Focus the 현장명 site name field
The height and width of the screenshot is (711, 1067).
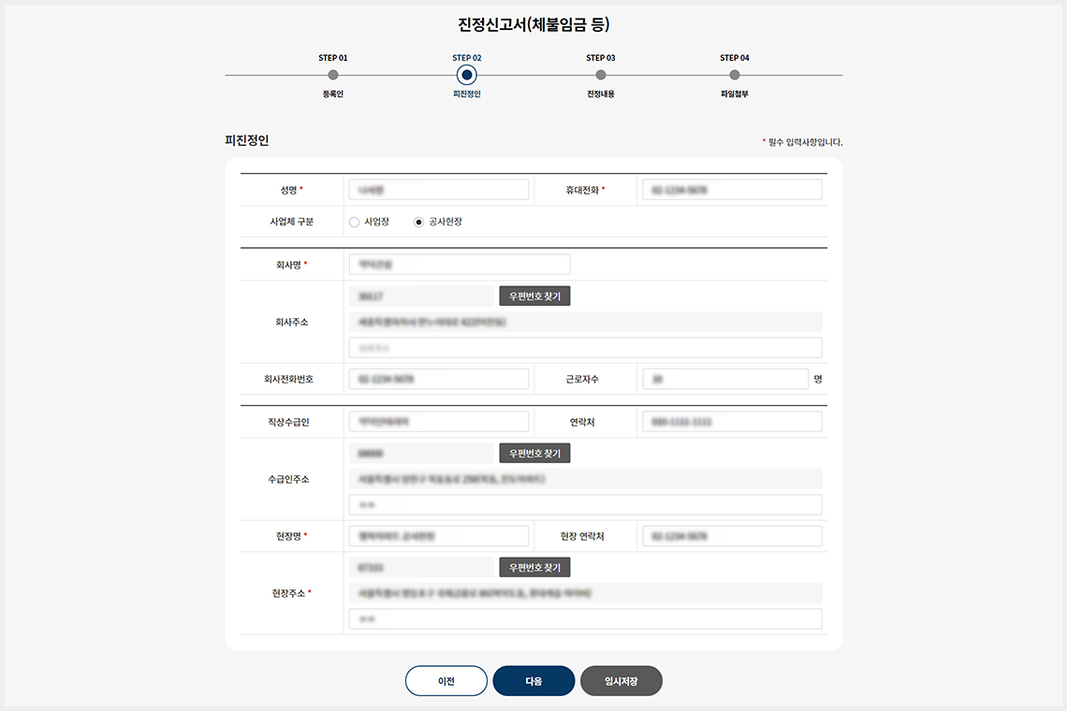[438, 536]
